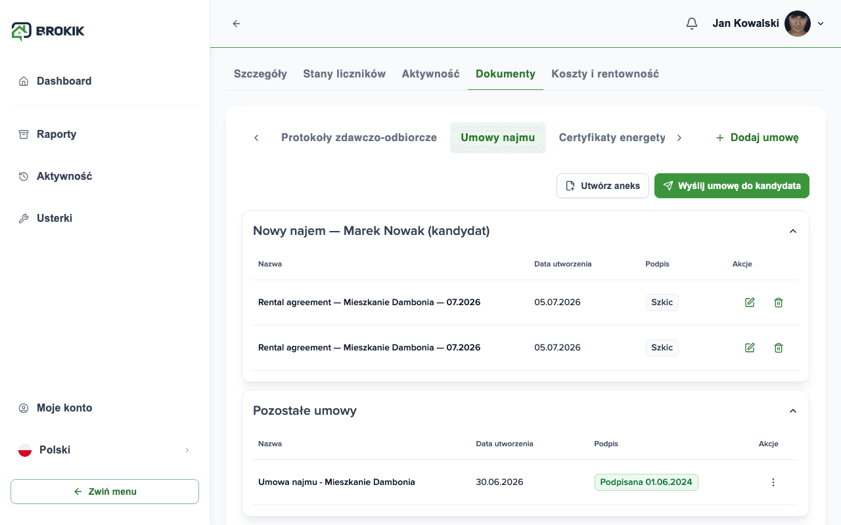Click the notification bell icon

(692, 24)
